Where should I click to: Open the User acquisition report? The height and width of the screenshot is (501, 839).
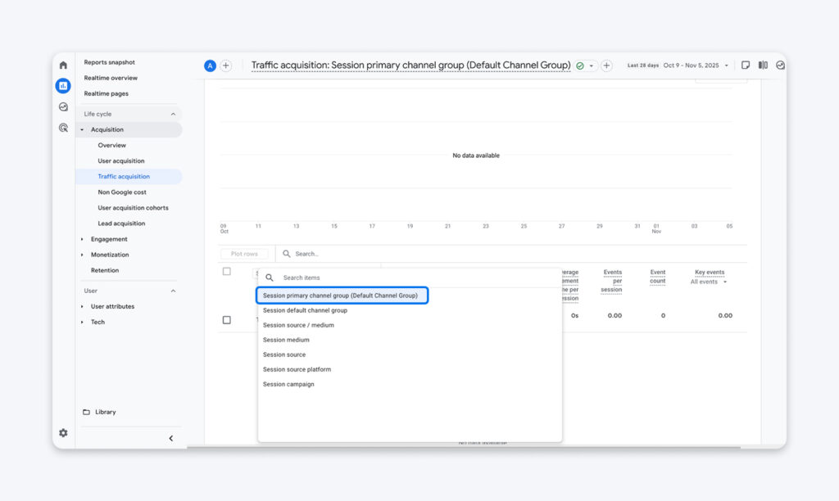coord(122,160)
